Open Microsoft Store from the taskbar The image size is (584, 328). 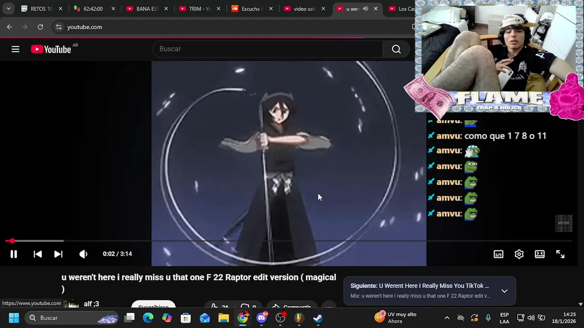(x=186, y=318)
